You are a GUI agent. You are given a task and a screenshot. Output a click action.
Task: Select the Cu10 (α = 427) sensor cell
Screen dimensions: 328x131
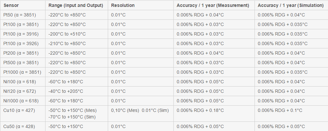click(x=20, y=110)
